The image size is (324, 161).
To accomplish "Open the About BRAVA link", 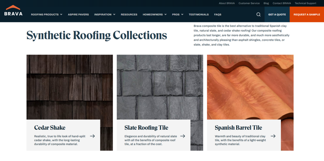I will (x=227, y=3).
